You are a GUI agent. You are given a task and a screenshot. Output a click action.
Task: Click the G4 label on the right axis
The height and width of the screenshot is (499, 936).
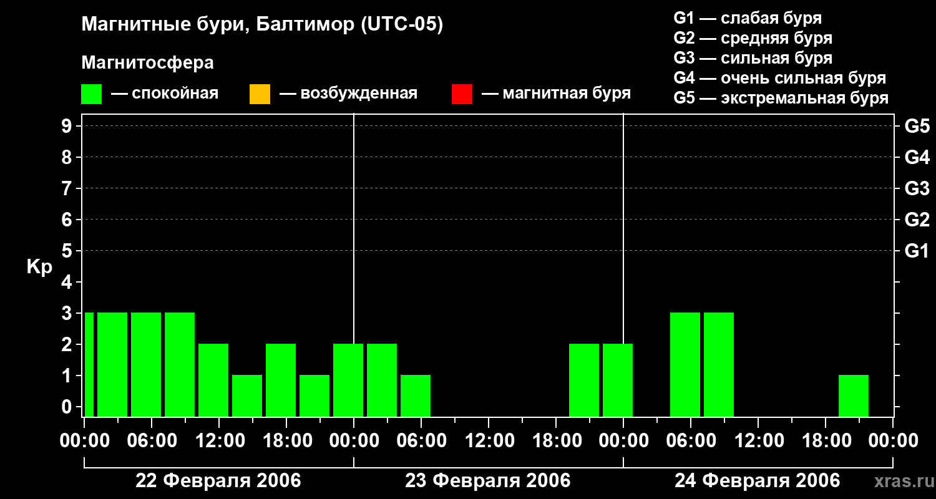(x=917, y=157)
